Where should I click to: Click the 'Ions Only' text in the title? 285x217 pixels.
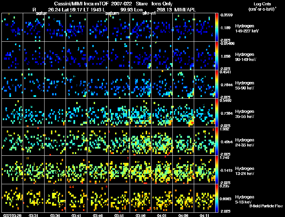point(162,4)
